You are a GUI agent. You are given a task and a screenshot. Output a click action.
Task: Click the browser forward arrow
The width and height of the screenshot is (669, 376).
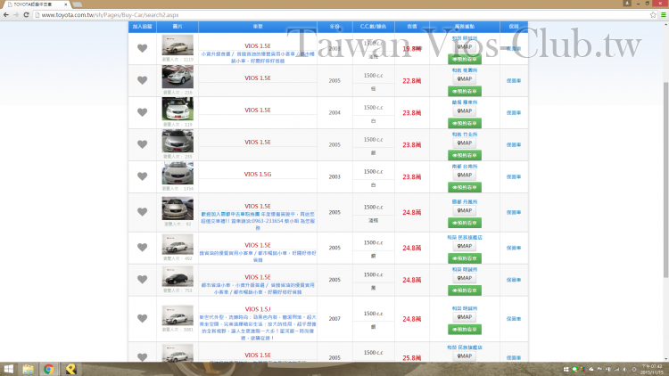(16, 14)
